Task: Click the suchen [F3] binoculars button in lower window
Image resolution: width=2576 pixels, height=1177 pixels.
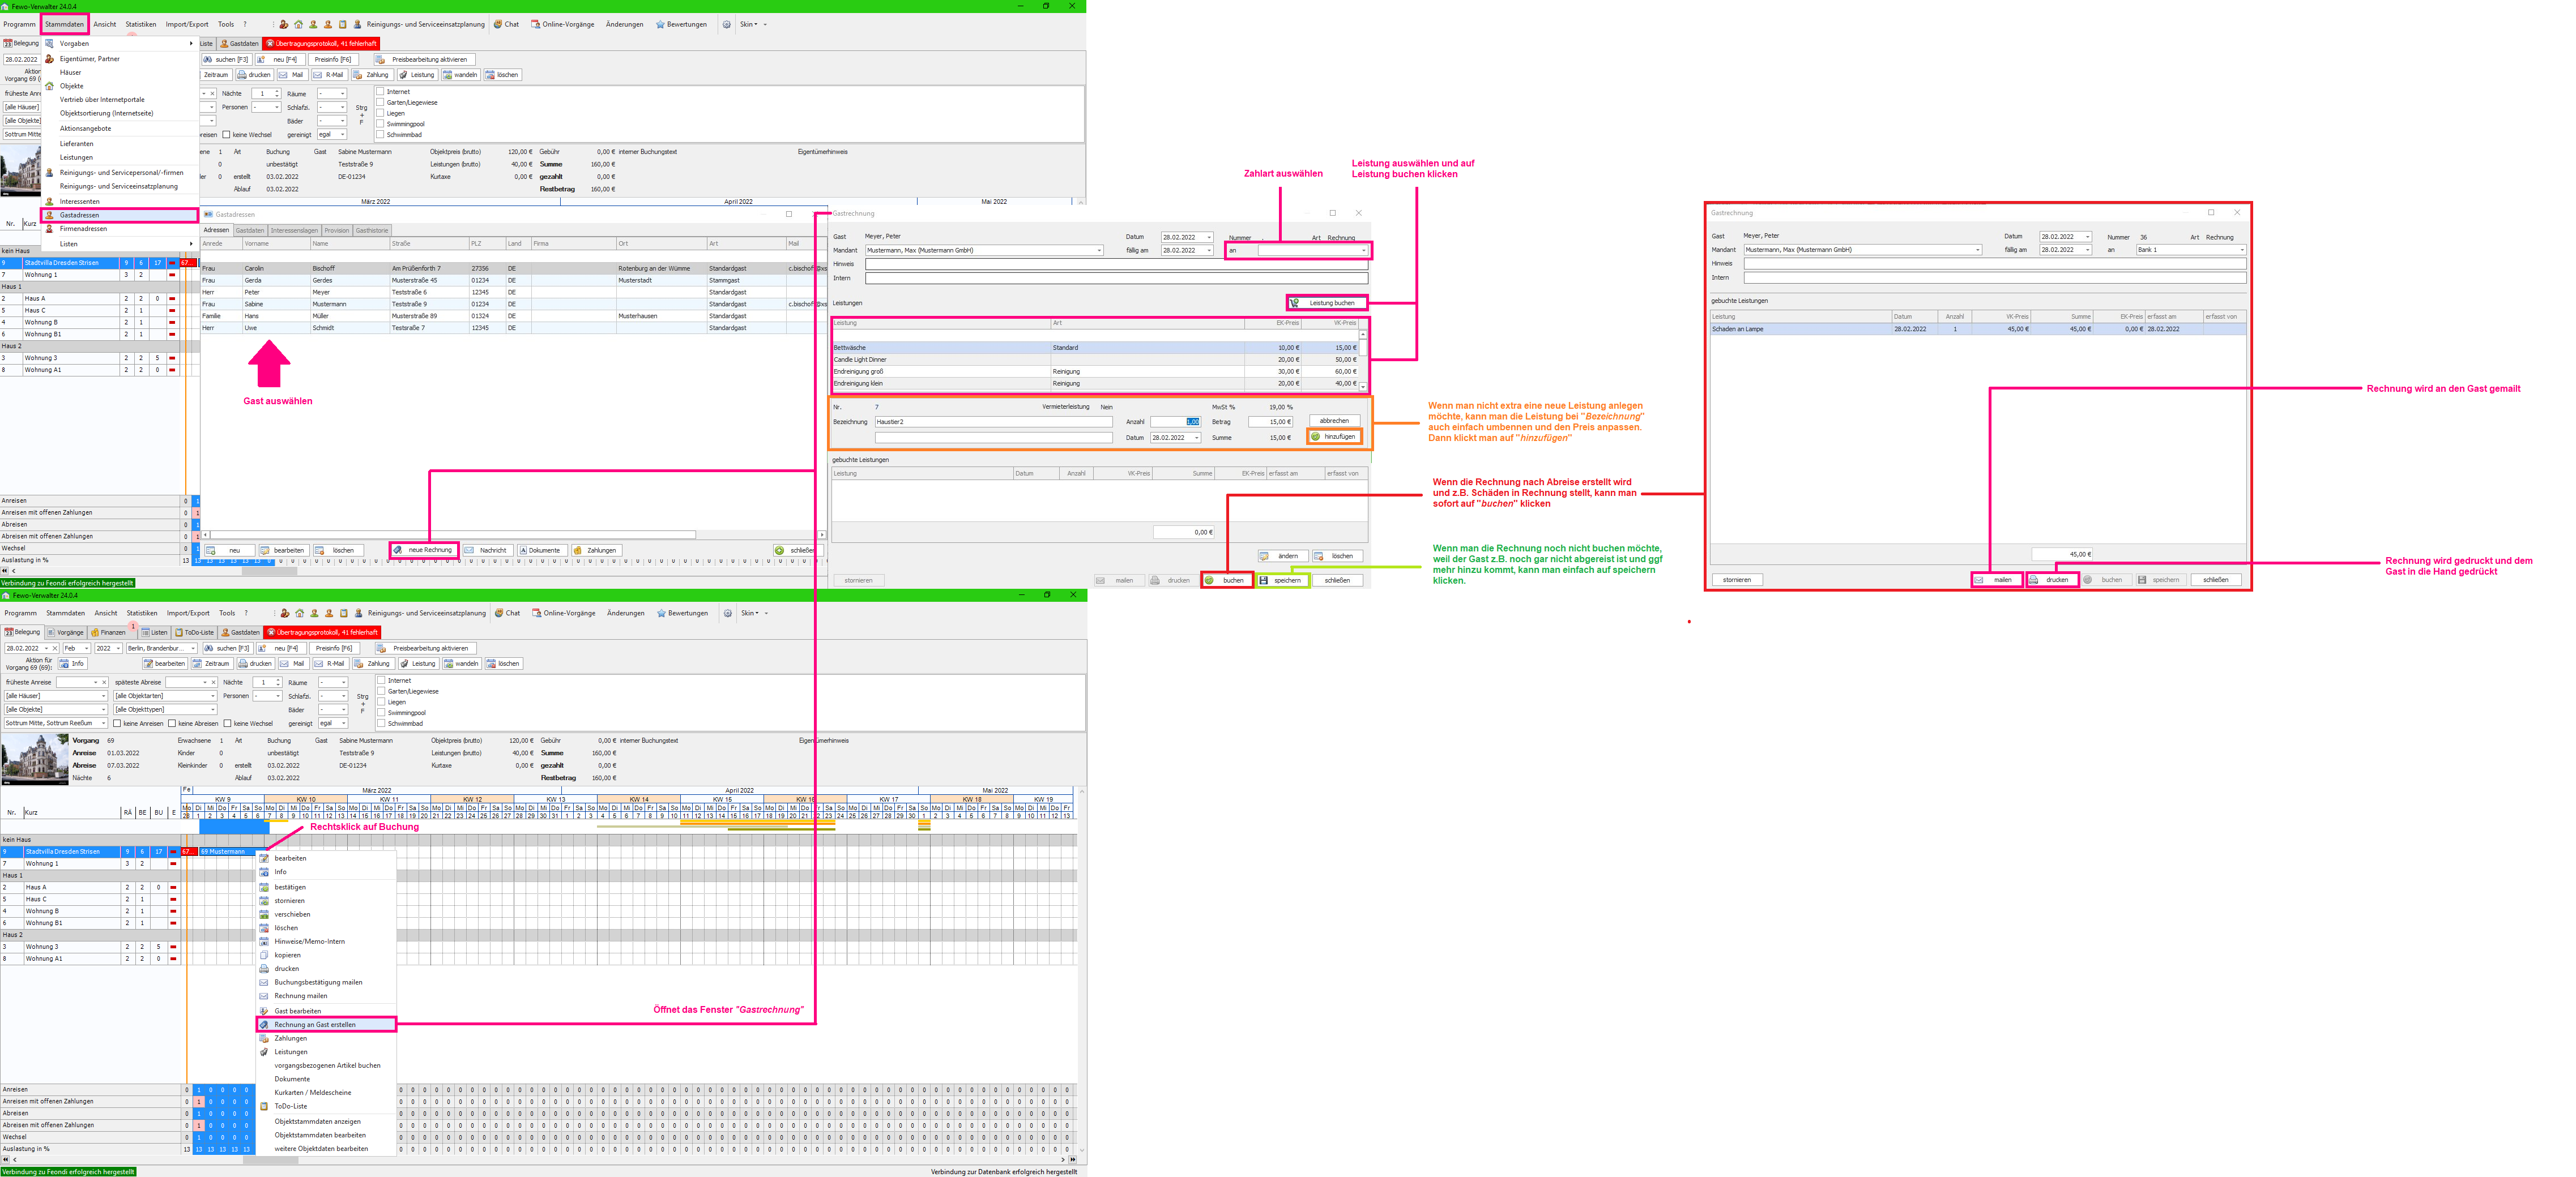Action: tap(227, 648)
